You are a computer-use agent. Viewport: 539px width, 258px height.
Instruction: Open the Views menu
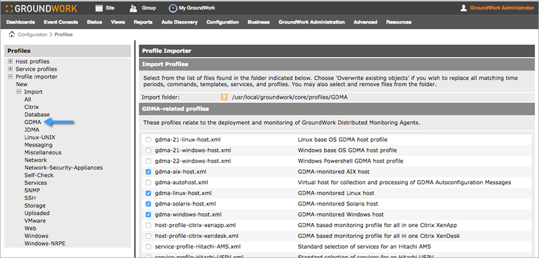point(118,22)
